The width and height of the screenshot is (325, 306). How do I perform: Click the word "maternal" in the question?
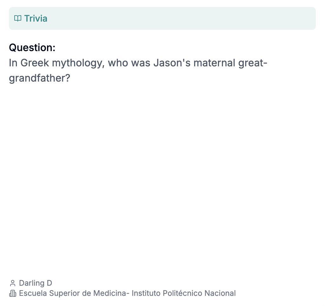click(x=214, y=63)
